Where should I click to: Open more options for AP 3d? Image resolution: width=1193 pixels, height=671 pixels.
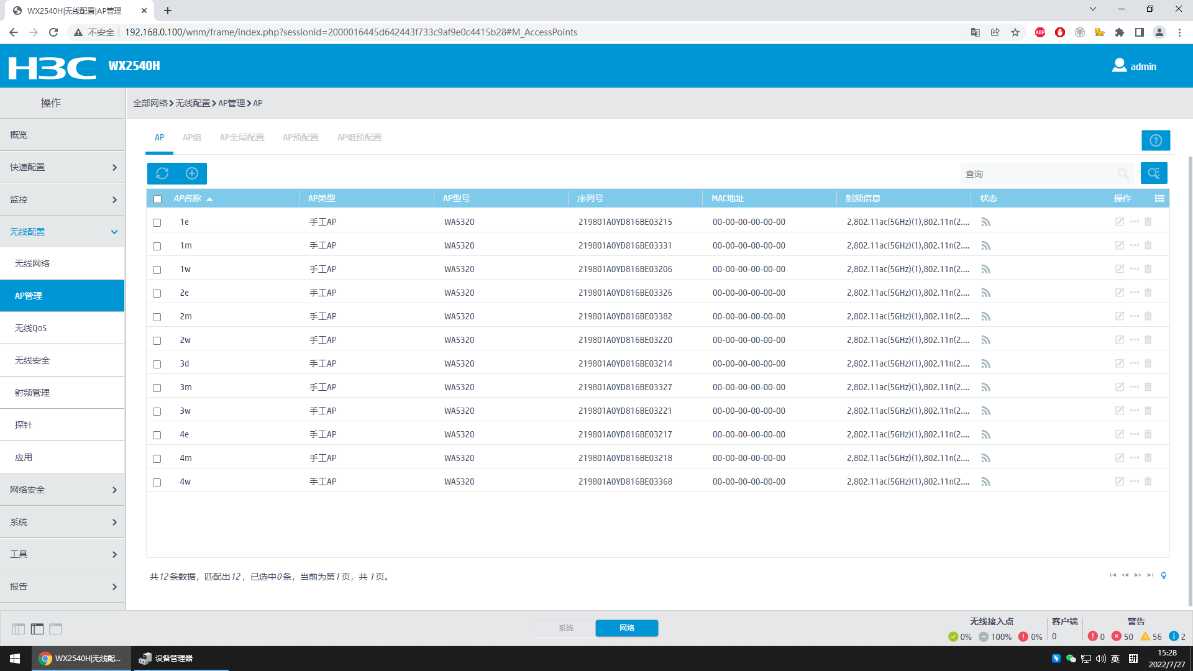(x=1135, y=363)
